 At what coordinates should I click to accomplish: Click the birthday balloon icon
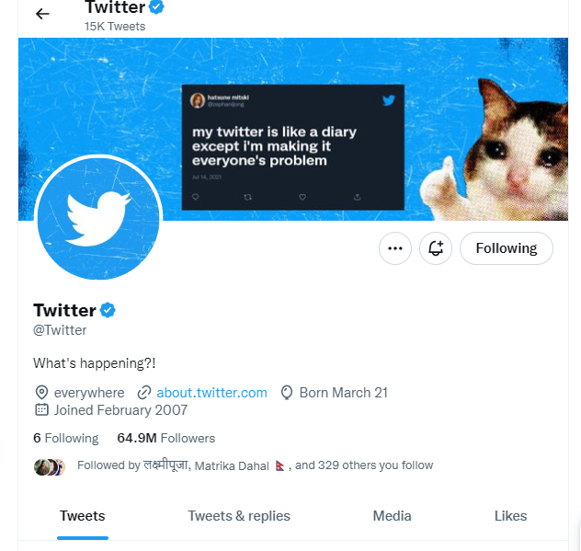click(287, 393)
